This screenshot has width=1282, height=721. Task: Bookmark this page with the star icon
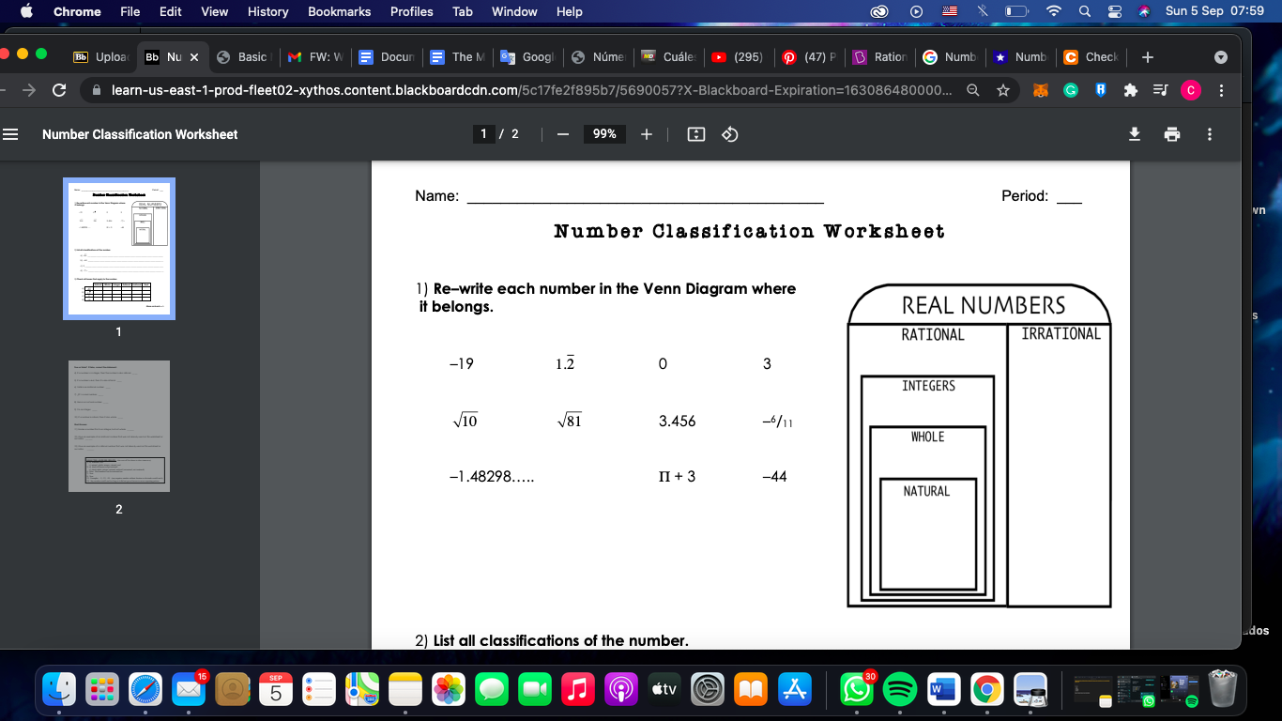pos(1003,90)
